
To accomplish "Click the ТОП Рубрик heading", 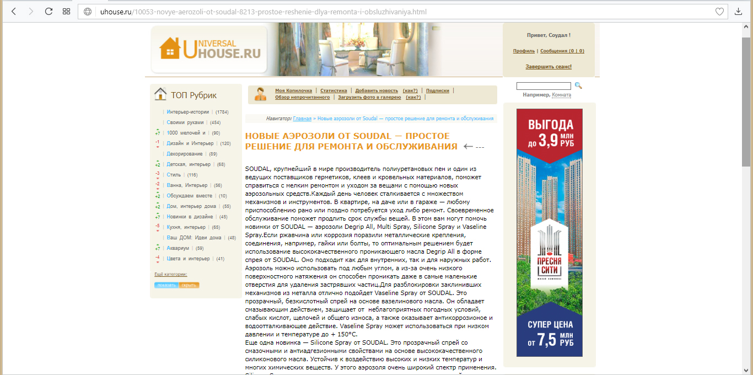I will (x=193, y=95).
